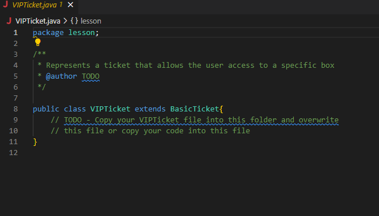
Task: Click the underlined TODO after @author
Action: (x=90, y=76)
